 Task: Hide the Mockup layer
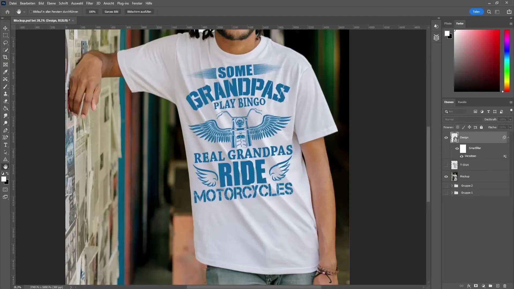point(446,177)
